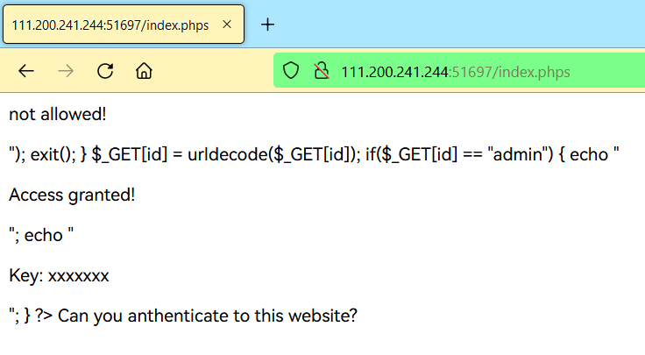The height and width of the screenshot is (355, 645).
Task: Click the standalone '"; echo "' line
Action: [x=41, y=235]
